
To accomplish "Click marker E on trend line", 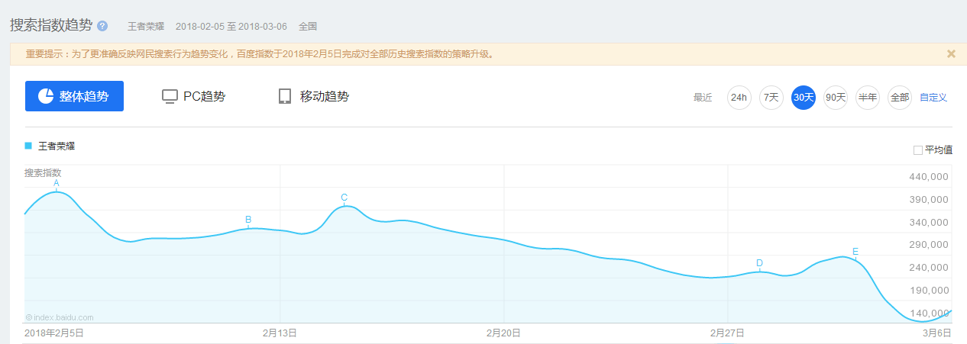I will click(x=855, y=252).
